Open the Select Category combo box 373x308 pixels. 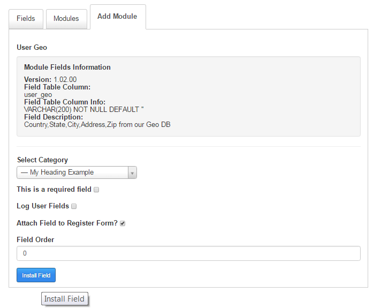click(77, 172)
